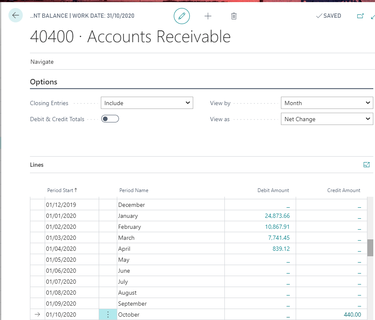Collapse the Options section heading
The width and height of the screenshot is (375, 320).
click(44, 82)
